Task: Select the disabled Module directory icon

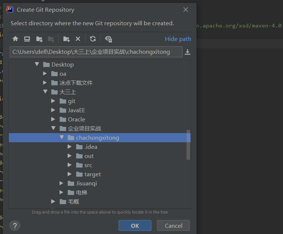Action: click(x=51, y=39)
